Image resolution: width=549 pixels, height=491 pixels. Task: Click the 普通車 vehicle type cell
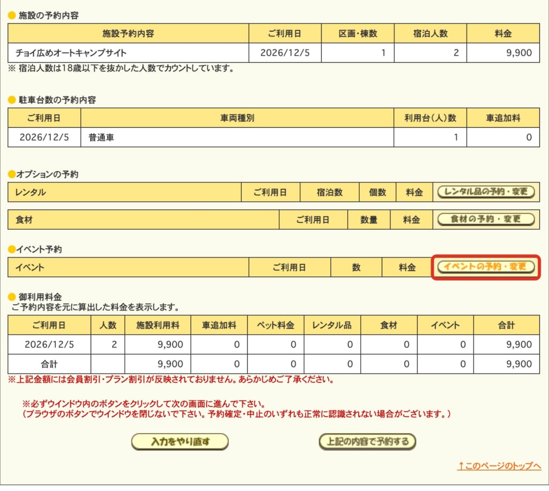[237, 137]
